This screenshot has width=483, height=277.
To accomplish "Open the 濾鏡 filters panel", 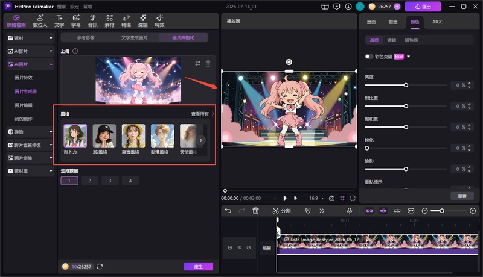I will tap(142, 21).
